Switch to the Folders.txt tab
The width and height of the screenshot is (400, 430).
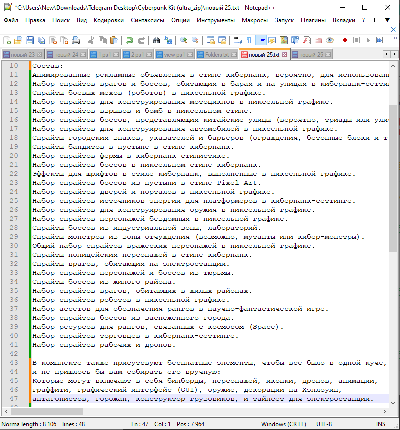(x=217, y=54)
